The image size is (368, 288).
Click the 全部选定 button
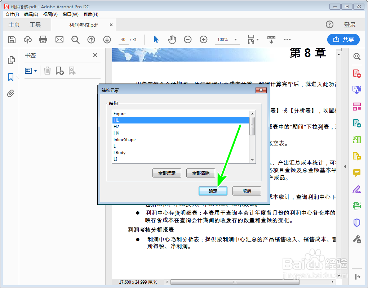coord(167,173)
